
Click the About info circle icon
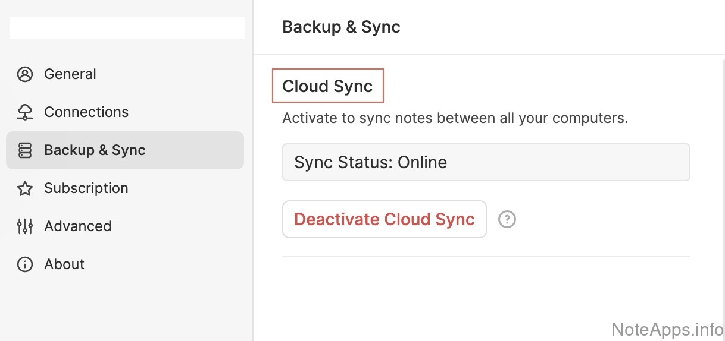pos(25,264)
